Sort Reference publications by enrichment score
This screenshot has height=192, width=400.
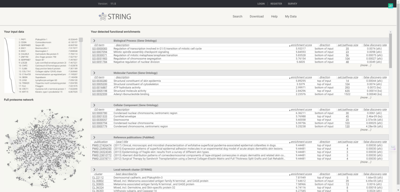301,142
